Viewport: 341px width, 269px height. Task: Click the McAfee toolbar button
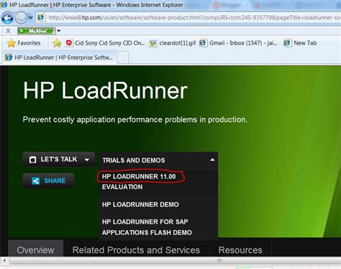(36, 31)
